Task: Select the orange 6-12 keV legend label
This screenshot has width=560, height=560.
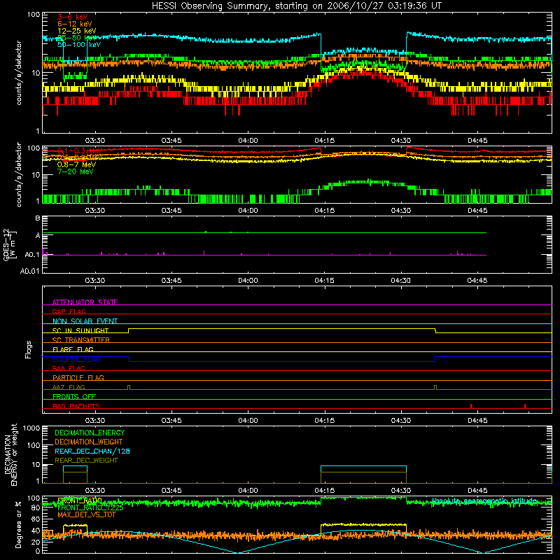Action: pyautogui.click(x=75, y=24)
